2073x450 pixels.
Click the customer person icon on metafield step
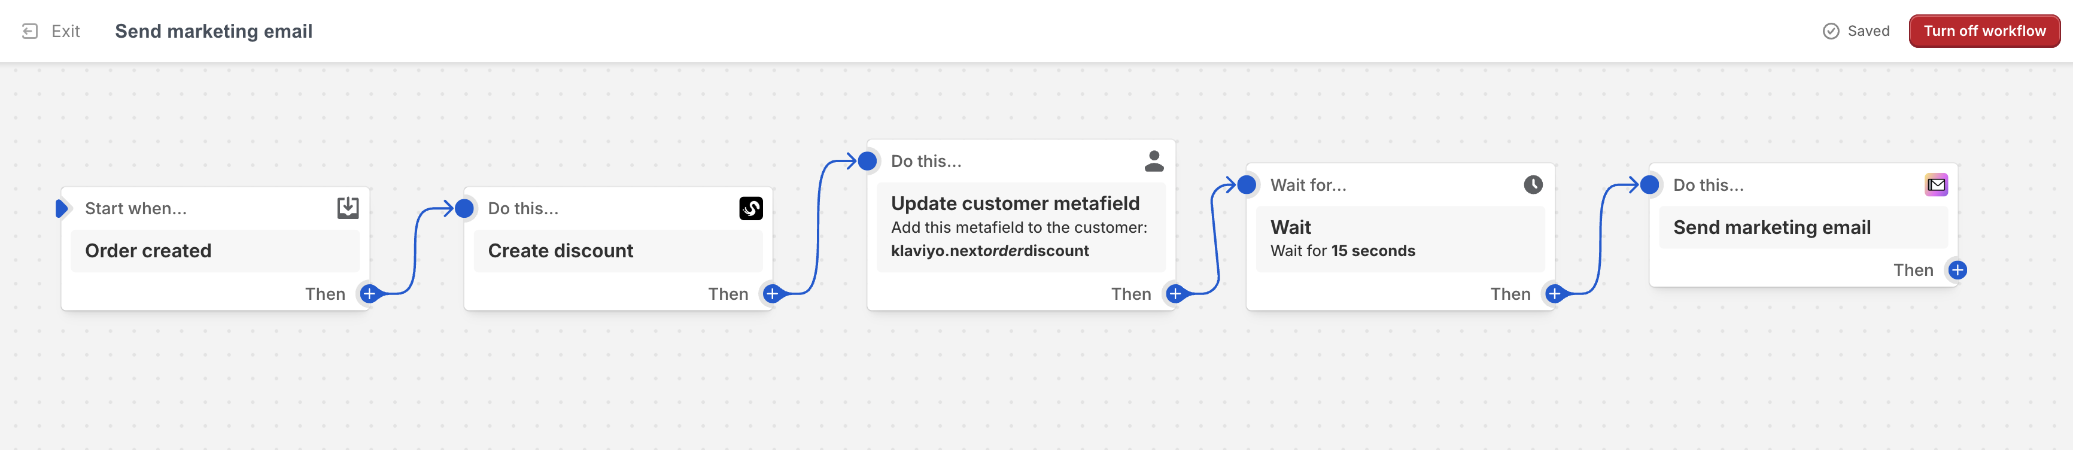(1154, 161)
